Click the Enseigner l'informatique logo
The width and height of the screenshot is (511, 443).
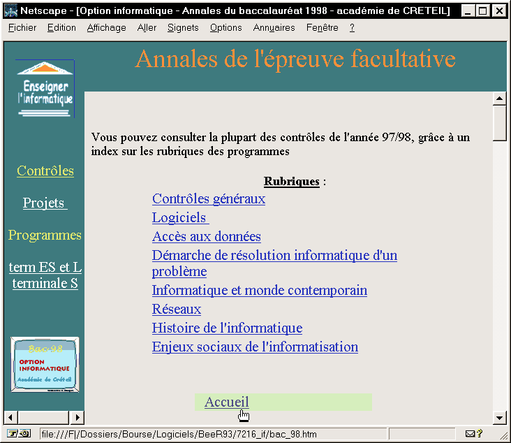pos(45,89)
